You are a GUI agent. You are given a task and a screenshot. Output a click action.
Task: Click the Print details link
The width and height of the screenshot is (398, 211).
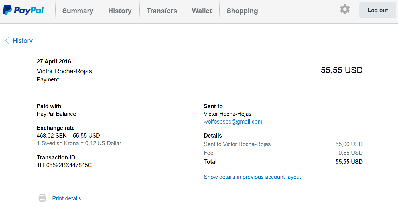coord(67,198)
